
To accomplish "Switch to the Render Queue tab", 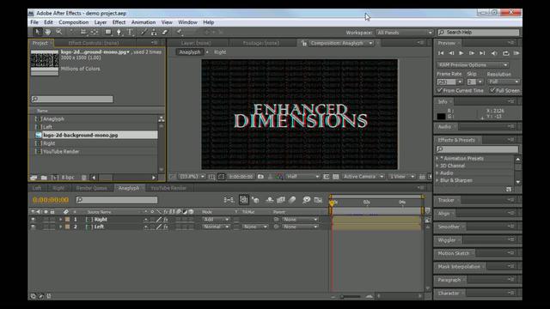I will click(x=92, y=188).
